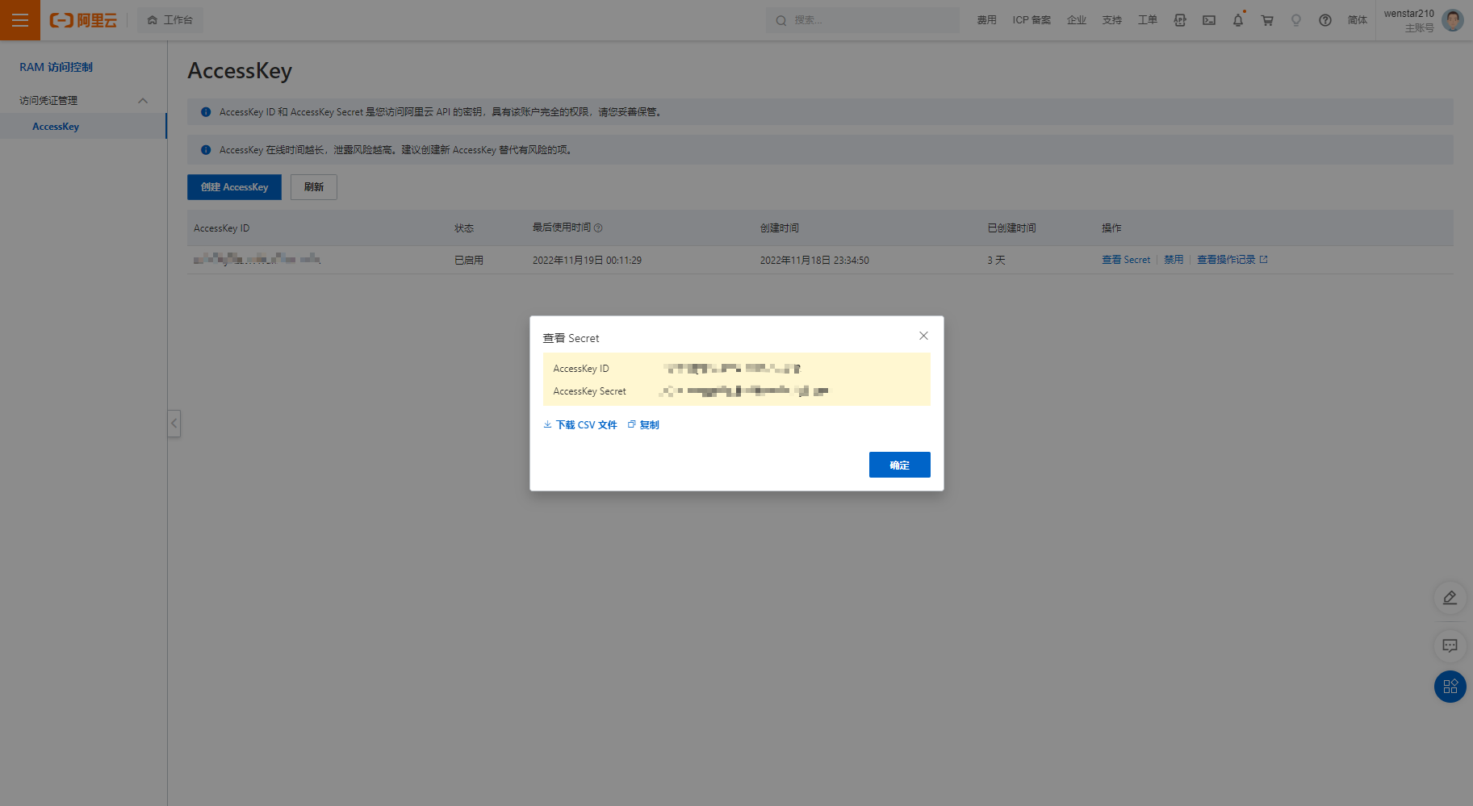
Task: Open the 简体 language dropdown
Action: click(x=1357, y=20)
